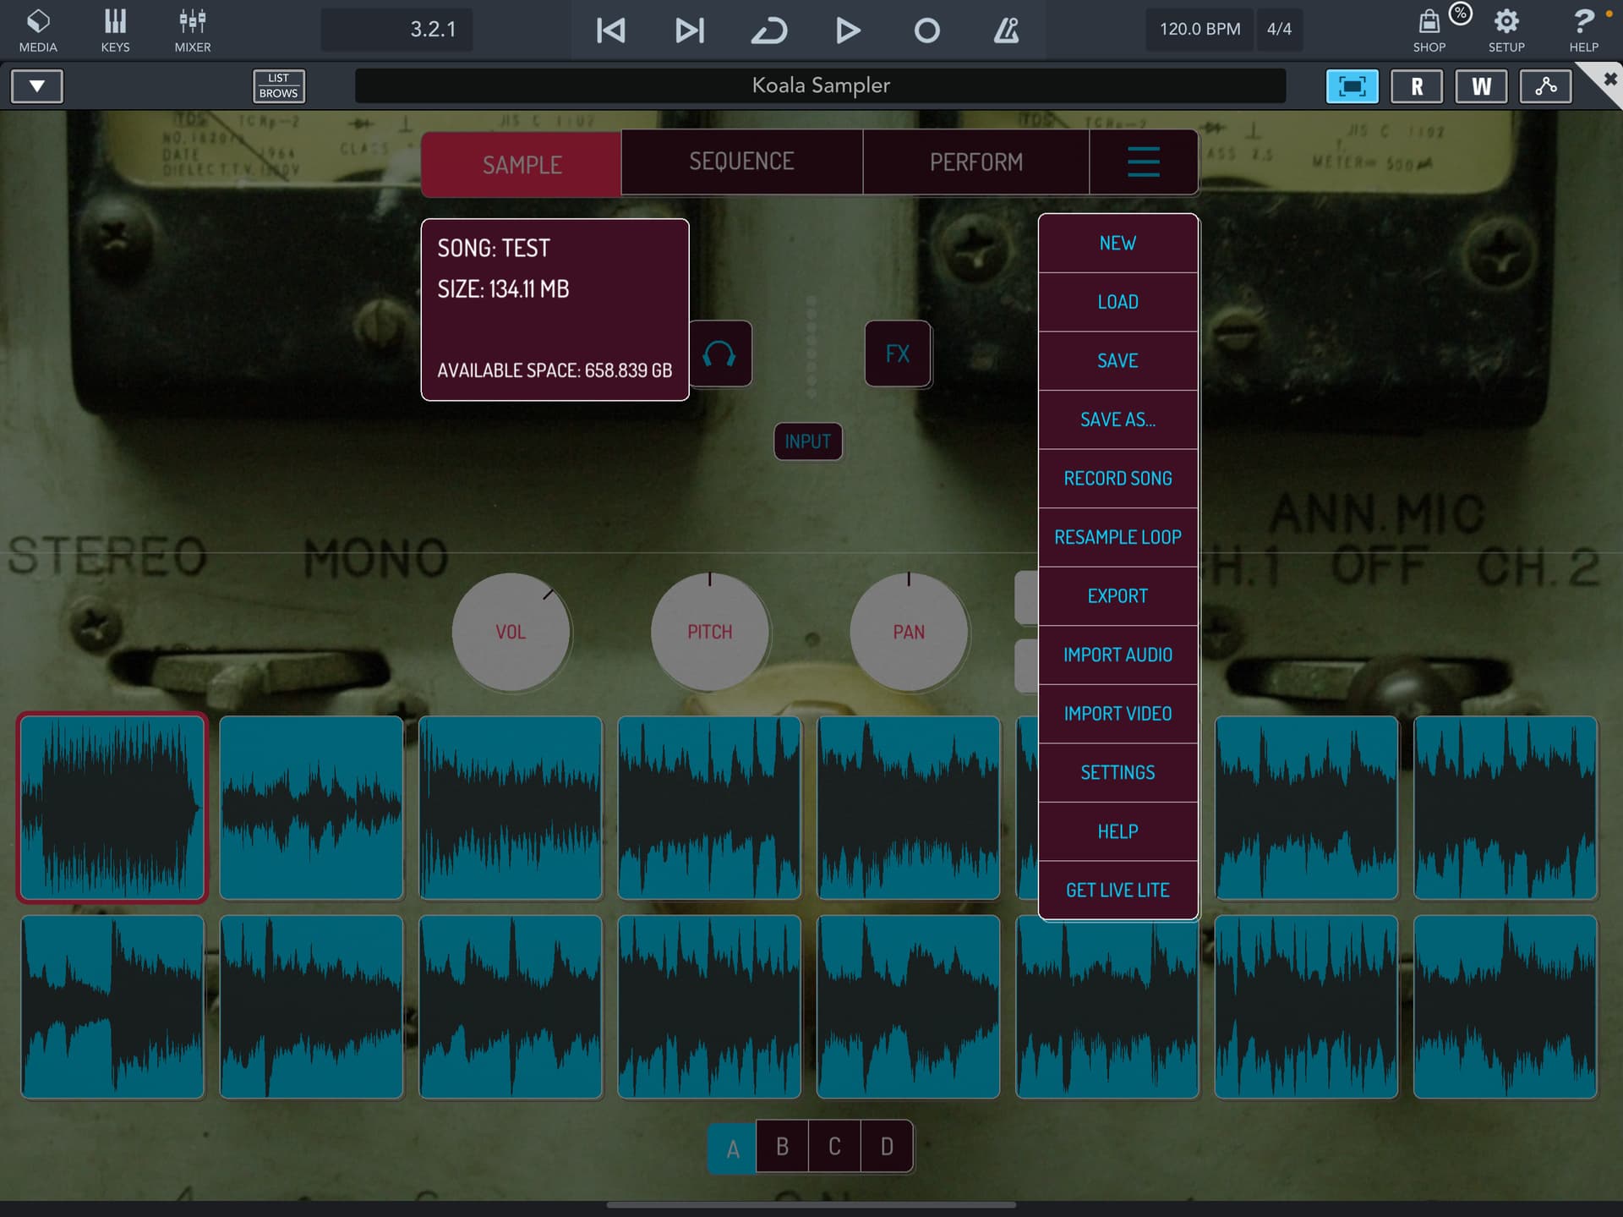Click the routing nodes icon
Image resolution: width=1623 pixels, height=1217 pixels.
tap(1545, 86)
